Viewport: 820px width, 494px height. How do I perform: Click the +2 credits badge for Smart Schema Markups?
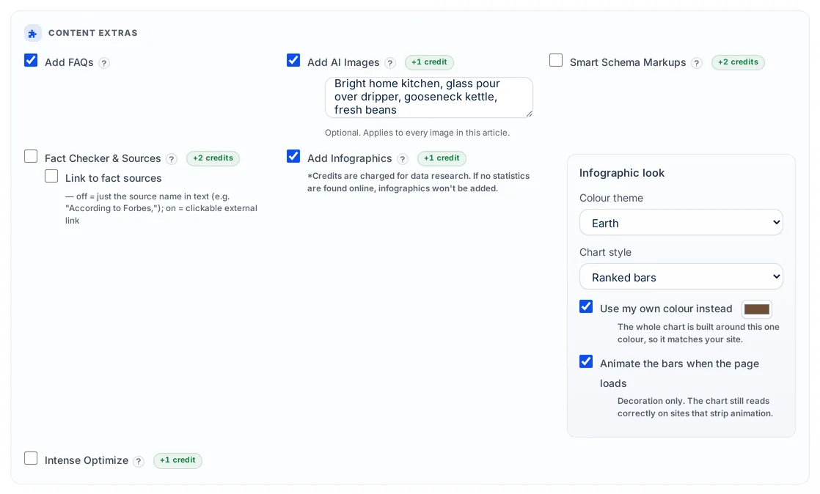(738, 62)
